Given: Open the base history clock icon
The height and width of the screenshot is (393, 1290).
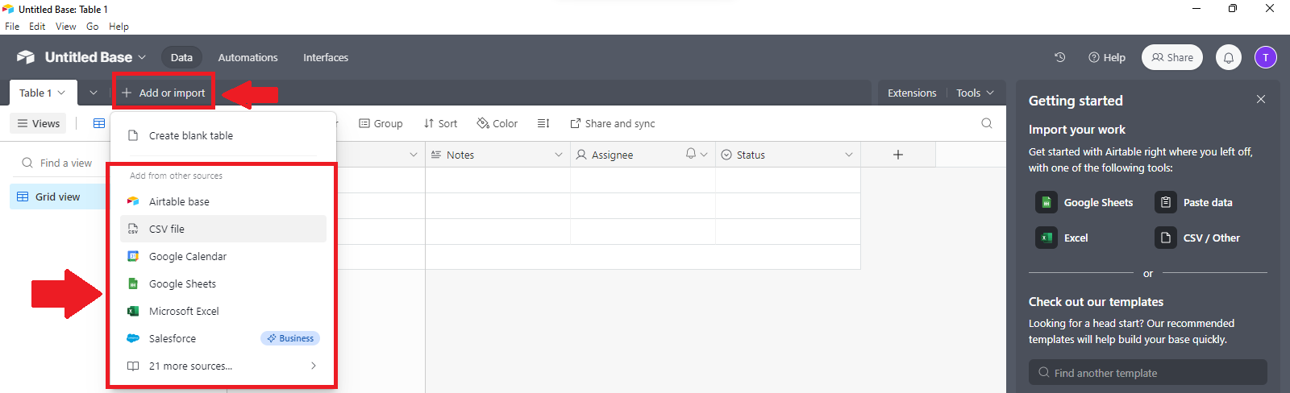Looking at the screenshot, I should [1059, 57].
